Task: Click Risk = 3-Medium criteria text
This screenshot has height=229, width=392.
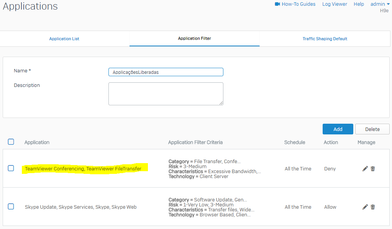Action: pyautogui.click(x=187, y=166)
